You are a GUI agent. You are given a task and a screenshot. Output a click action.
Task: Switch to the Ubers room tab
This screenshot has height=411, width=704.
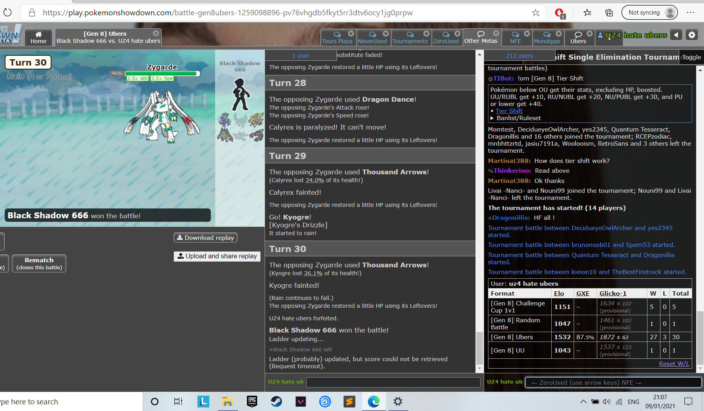(x=578, y=37)
